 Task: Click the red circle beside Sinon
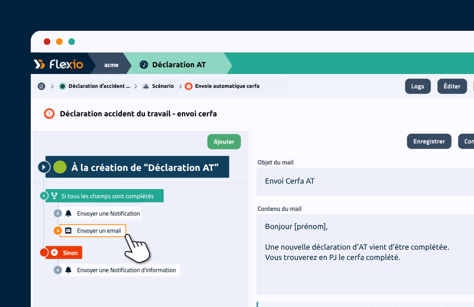point(44,252)
